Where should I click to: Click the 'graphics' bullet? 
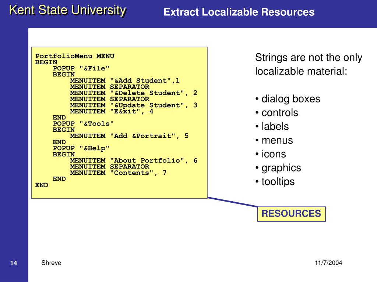(278, 168)
